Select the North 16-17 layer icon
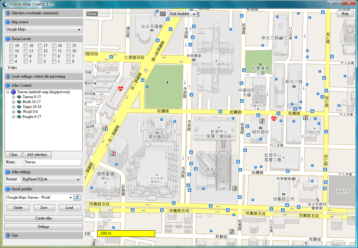The image size is (358, 248). 19,102
